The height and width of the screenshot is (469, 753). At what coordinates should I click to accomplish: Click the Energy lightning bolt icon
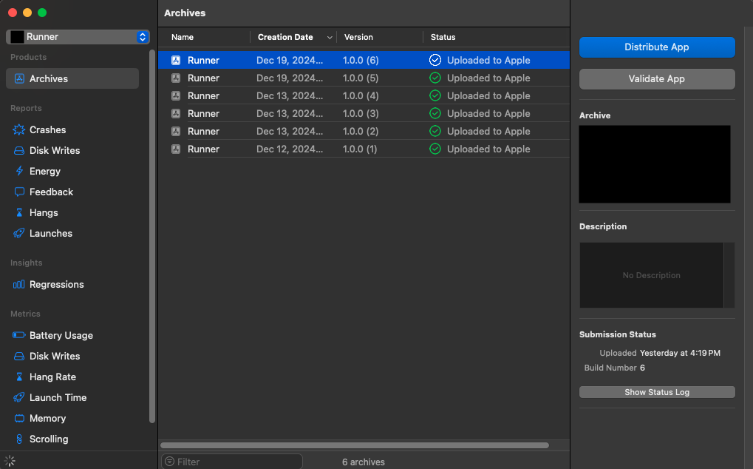coord(19,171)
